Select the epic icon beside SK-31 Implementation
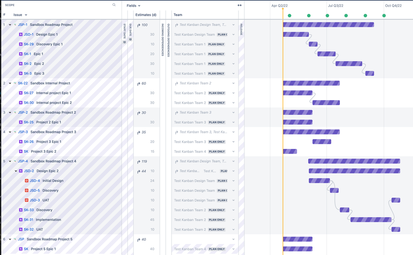413x255 pixels. click(x=21, y=220)
